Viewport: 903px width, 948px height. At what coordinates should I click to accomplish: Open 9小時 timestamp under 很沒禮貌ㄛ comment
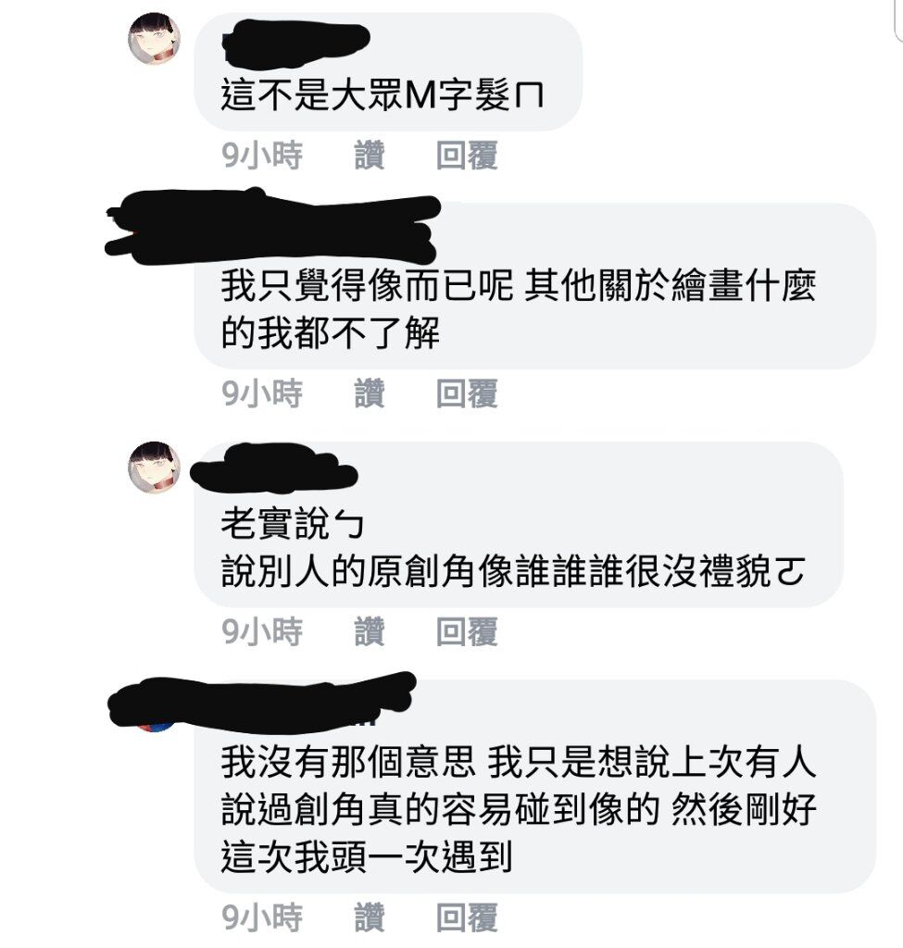tap(262, 631)
